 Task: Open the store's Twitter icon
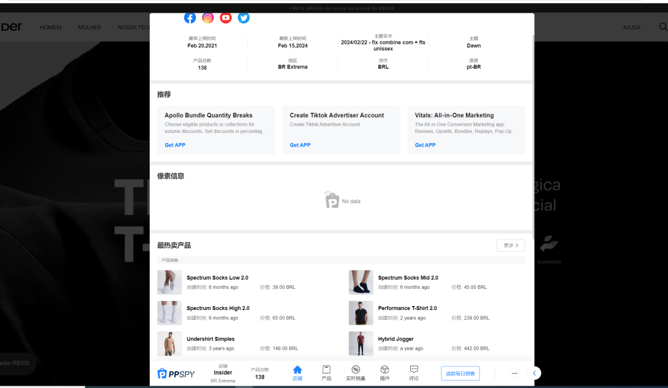pos(244,18)
